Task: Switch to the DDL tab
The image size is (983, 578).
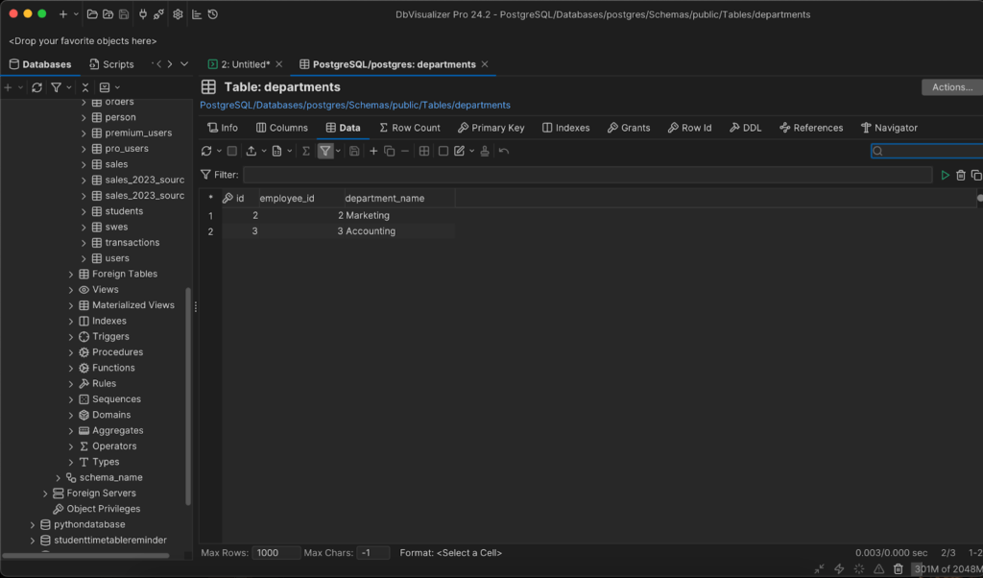Action: (745, 128)
